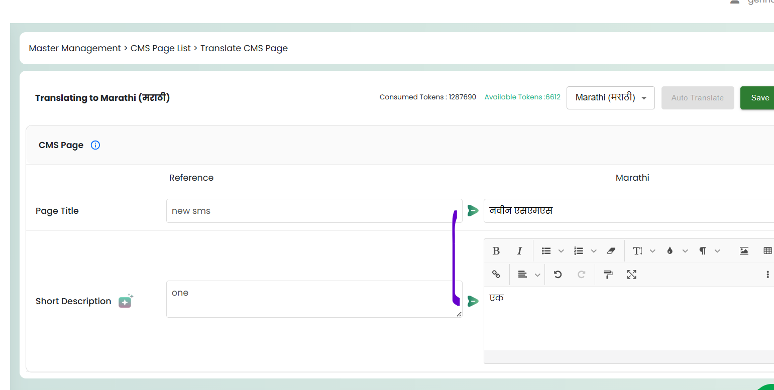774x390 pixels.
Task: Click the 'Translating to Marathi' heading
Action: coord(102,98)
